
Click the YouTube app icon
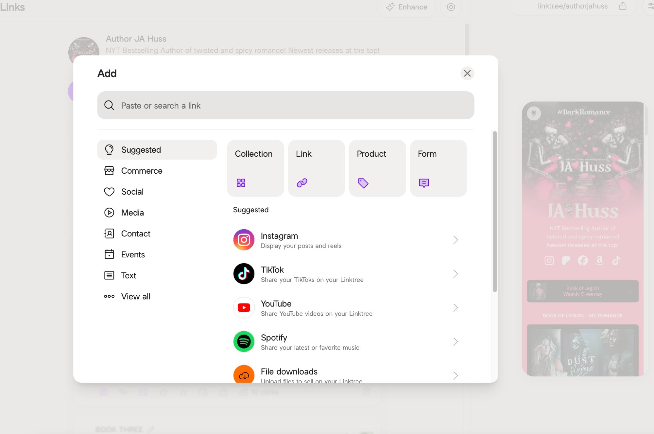[244, 308]
